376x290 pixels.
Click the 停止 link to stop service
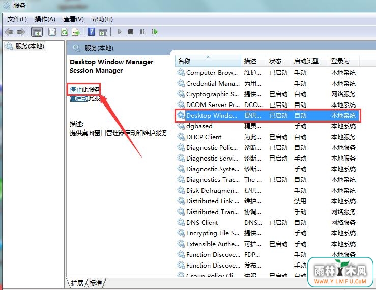[76, 90]
